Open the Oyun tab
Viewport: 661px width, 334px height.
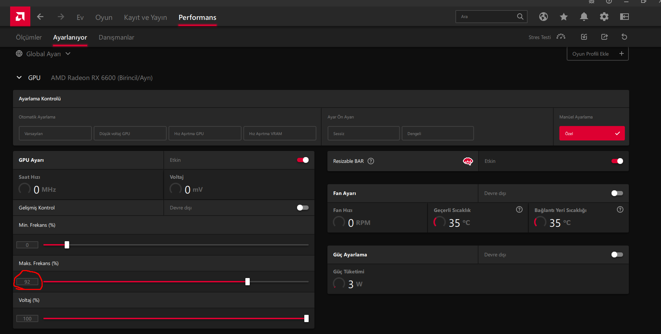coord(104,17)
